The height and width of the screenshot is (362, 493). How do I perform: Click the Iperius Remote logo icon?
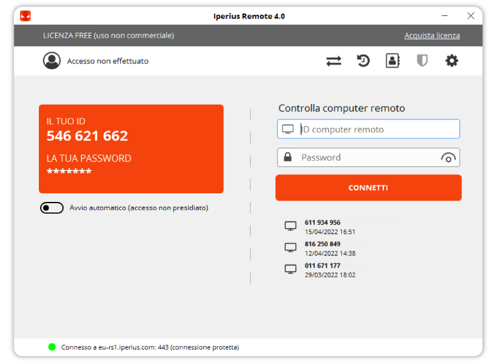pyautogui.click(x=25, y=16)
